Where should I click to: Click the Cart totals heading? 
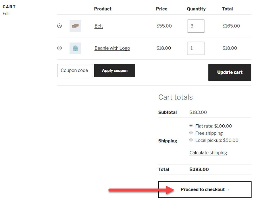(176, 97)
